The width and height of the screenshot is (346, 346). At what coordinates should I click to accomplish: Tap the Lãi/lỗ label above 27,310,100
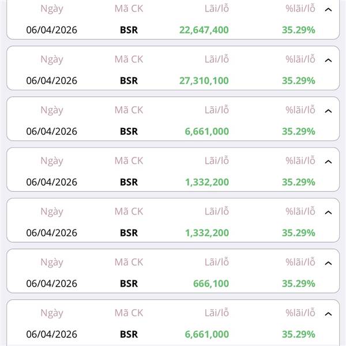pyautogui.click(x=216, y=59)
